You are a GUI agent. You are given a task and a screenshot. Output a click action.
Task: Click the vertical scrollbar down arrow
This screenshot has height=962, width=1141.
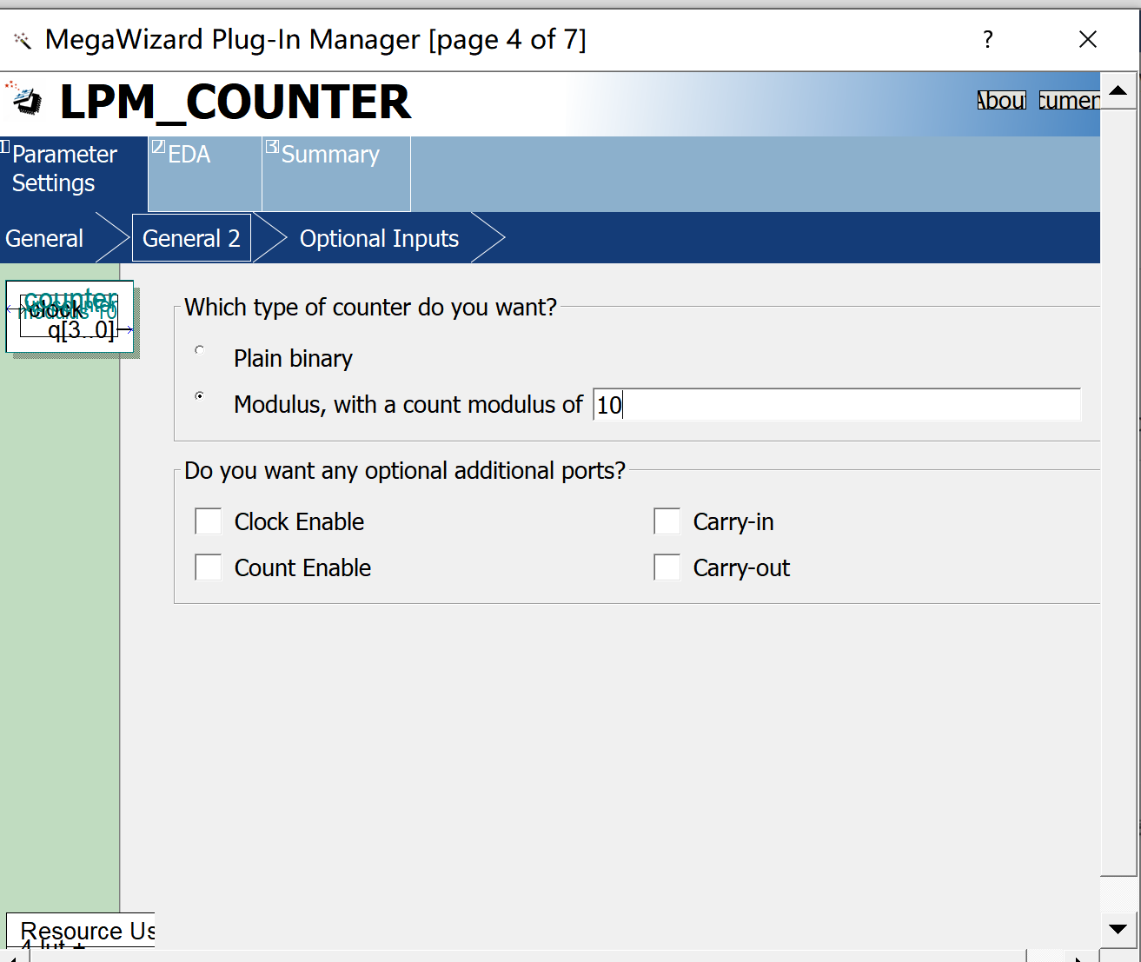(1118, 929)
